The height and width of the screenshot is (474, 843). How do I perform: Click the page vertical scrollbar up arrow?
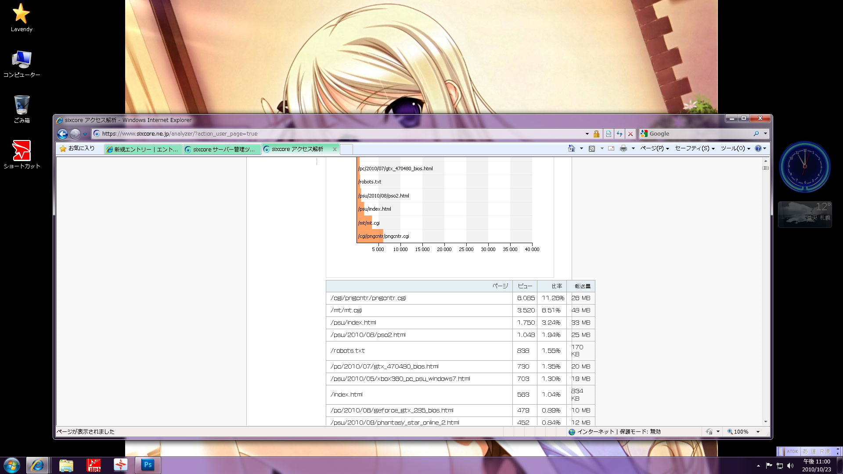766,161
